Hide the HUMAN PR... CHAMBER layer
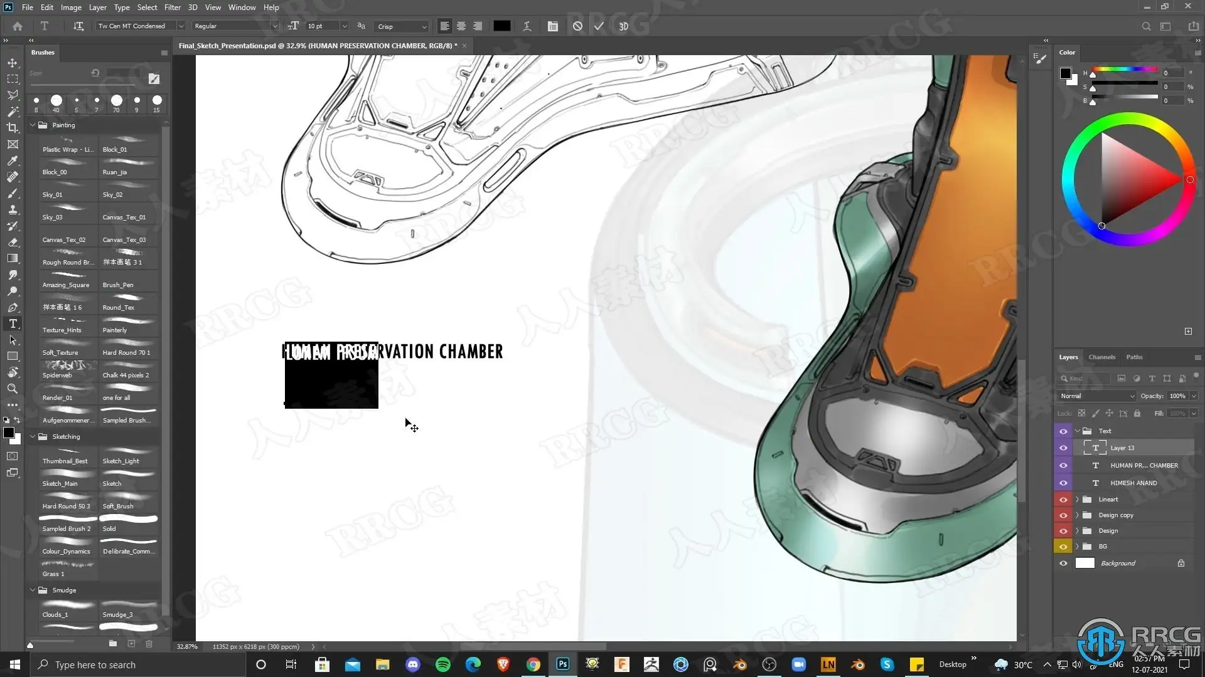1205x677 pixels. pos(1063,466)
